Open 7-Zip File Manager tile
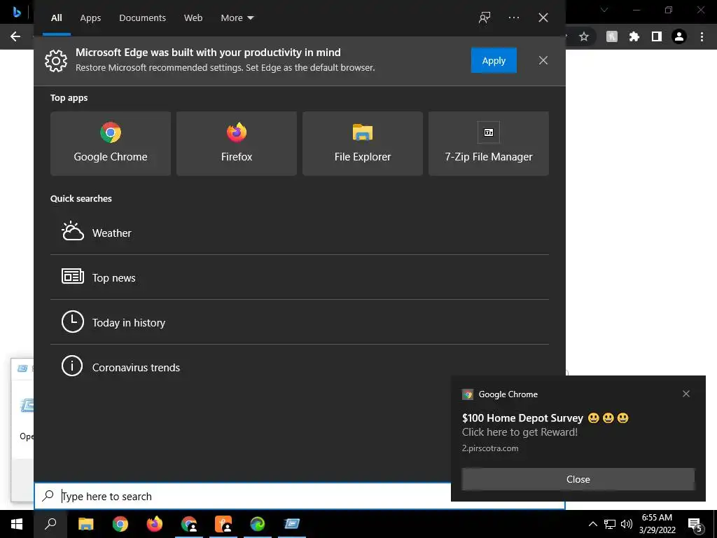717x538 pixels. (488, 143)
